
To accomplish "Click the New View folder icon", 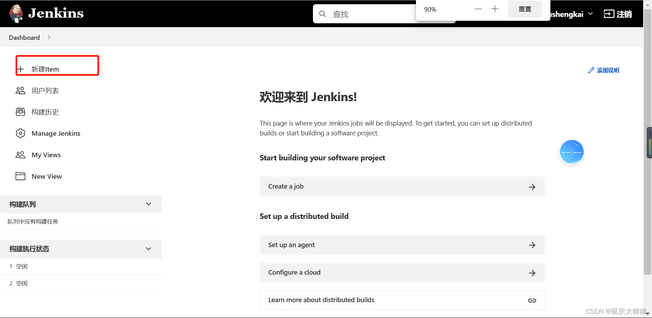I will pos(20,176).
